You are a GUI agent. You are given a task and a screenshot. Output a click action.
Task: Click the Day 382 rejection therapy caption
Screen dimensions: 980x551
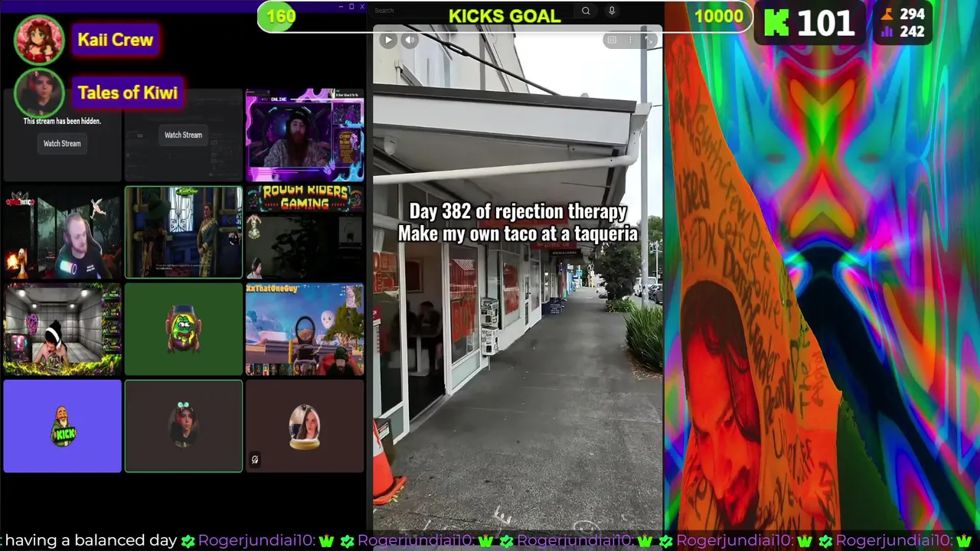518,223
